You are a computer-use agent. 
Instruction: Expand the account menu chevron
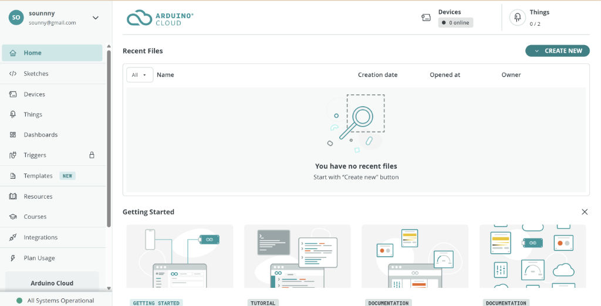[96, 18]
